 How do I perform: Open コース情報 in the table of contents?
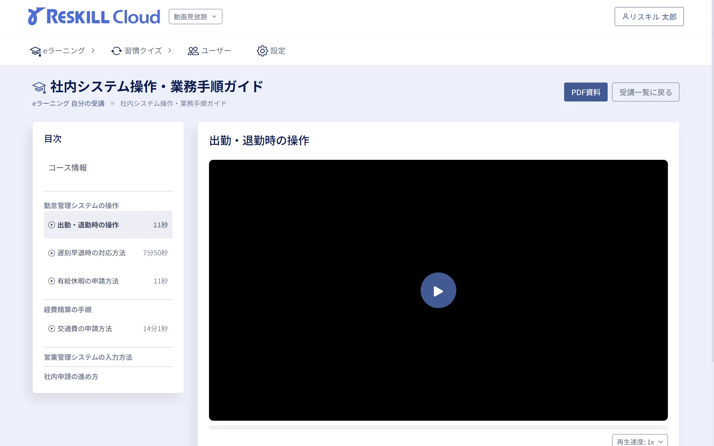coord(68,168)
